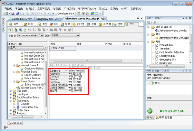Collapse the Sales Quota folder
Viewport: 194px width, 131px height.
[x=15, y=81]
